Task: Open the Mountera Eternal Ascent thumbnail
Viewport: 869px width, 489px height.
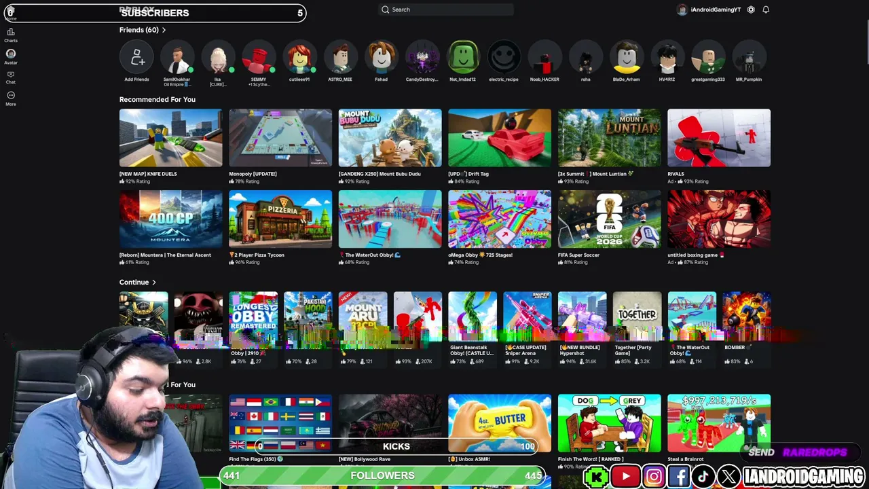Action: point(171,219)
